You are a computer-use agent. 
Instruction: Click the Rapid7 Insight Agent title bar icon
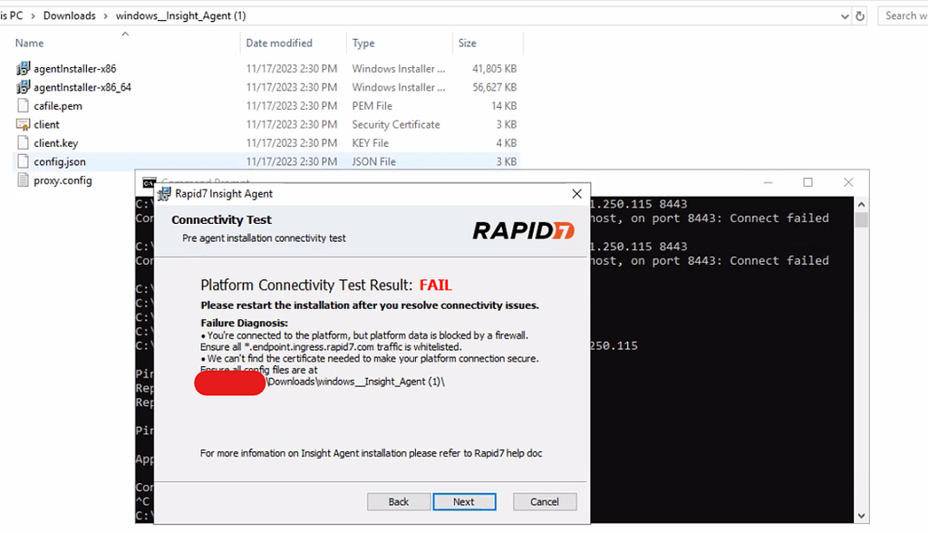(164, 193)
